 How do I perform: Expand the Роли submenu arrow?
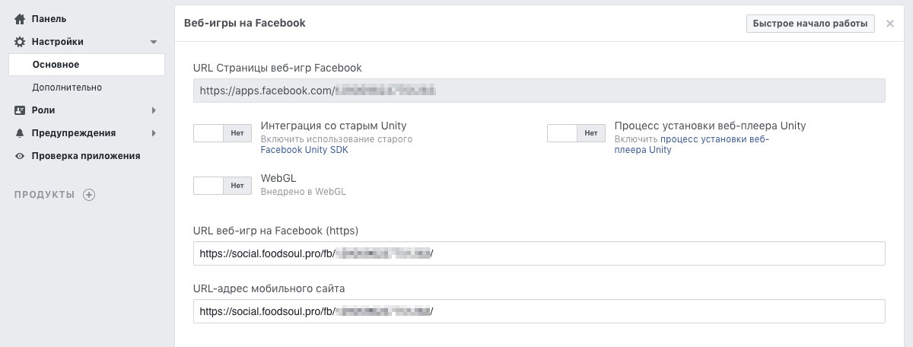pyautogui.click(x=154, y=110)
